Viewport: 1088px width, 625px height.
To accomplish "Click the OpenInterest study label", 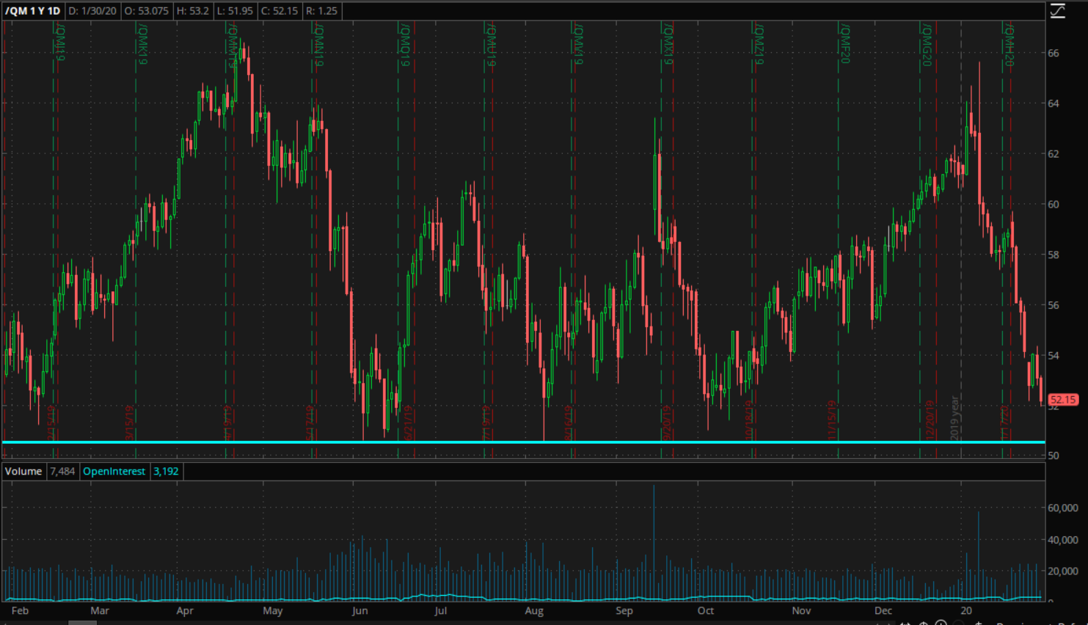I will click(114, 471).
